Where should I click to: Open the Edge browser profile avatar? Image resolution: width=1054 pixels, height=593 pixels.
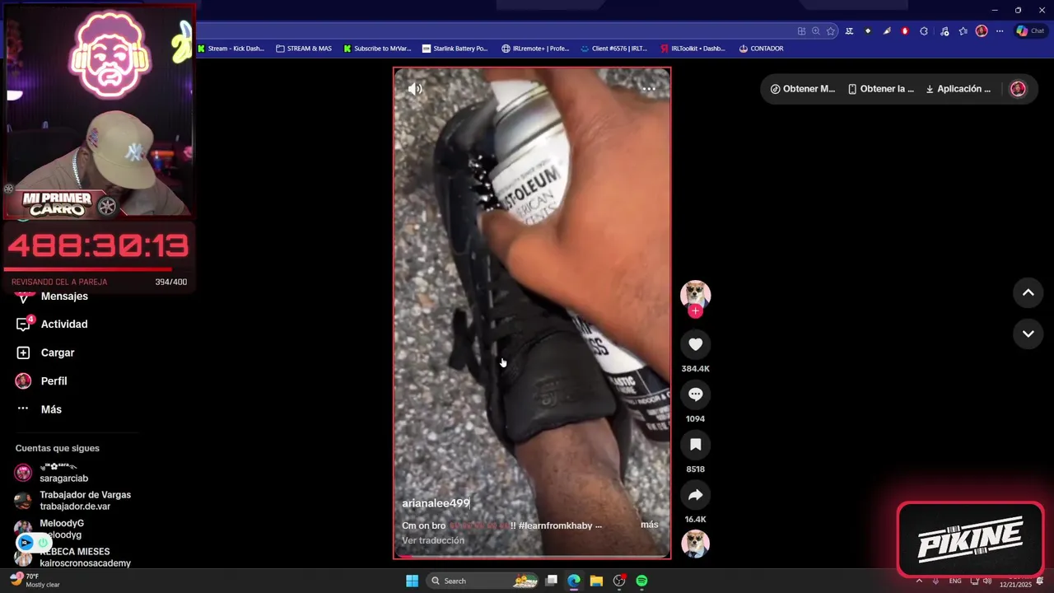coord(982,31)
